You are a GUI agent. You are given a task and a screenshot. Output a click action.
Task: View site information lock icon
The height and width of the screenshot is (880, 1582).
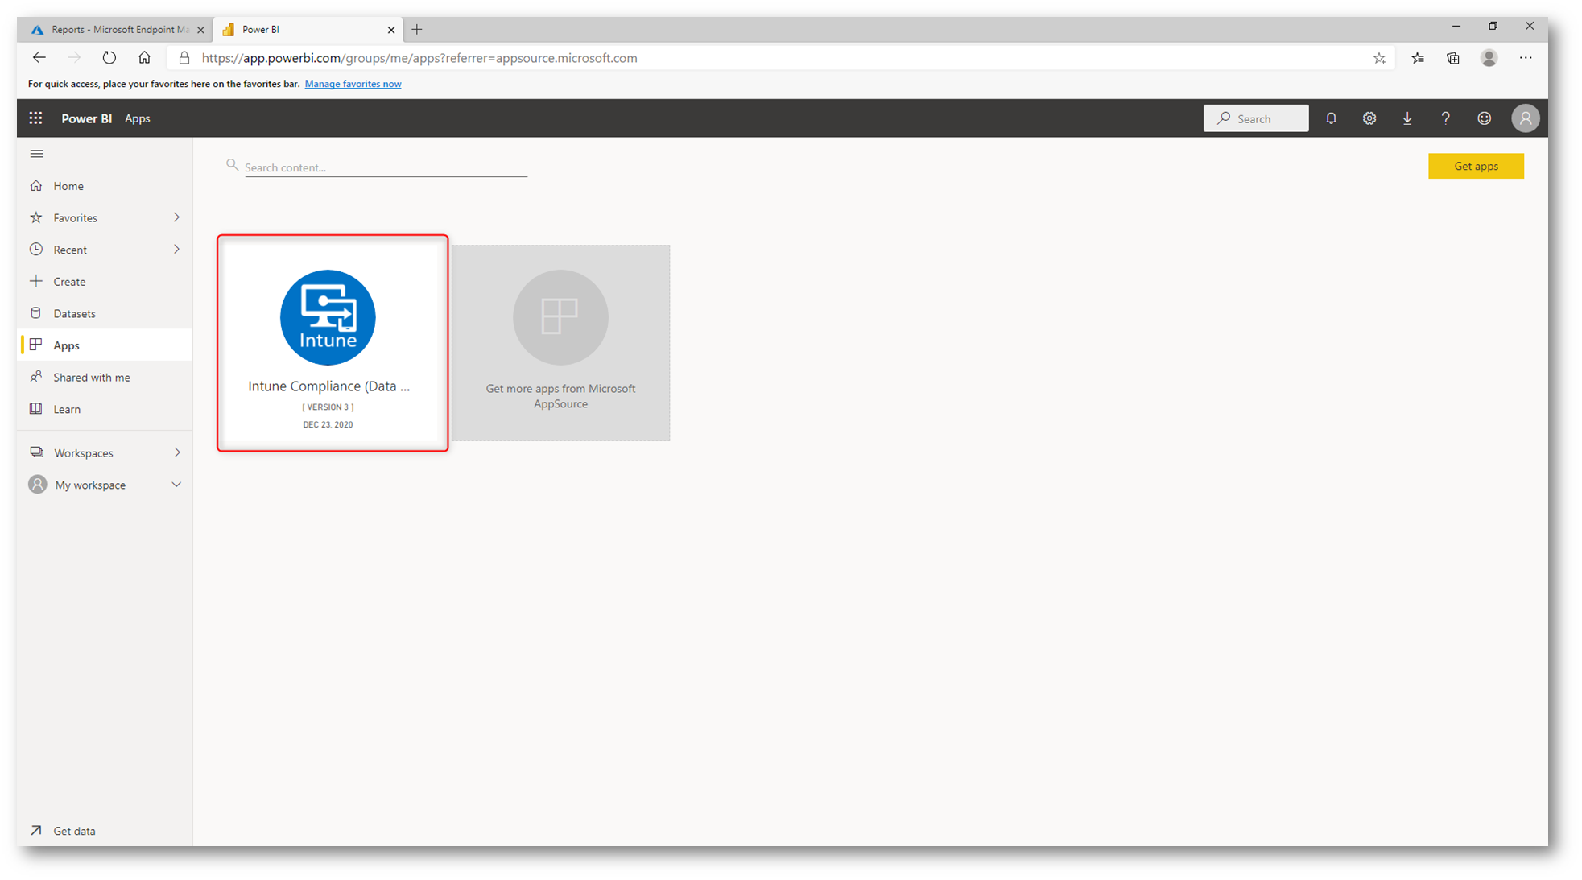click(x=184, y=58)
